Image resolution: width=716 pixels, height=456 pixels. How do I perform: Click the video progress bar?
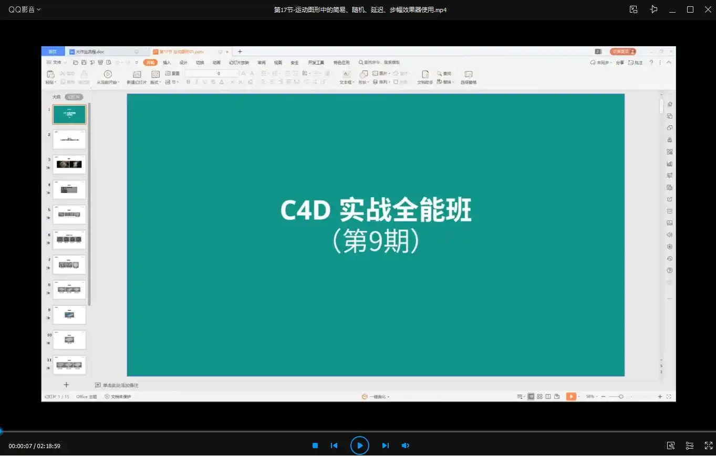coord(357,430)
